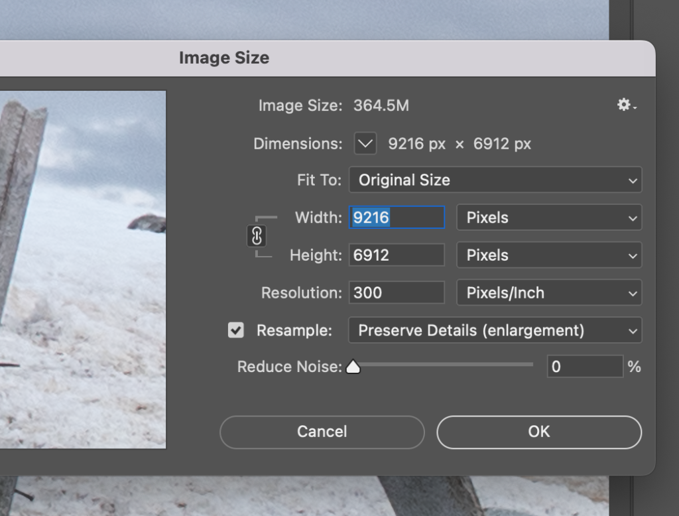Click the Width value field

397,218
